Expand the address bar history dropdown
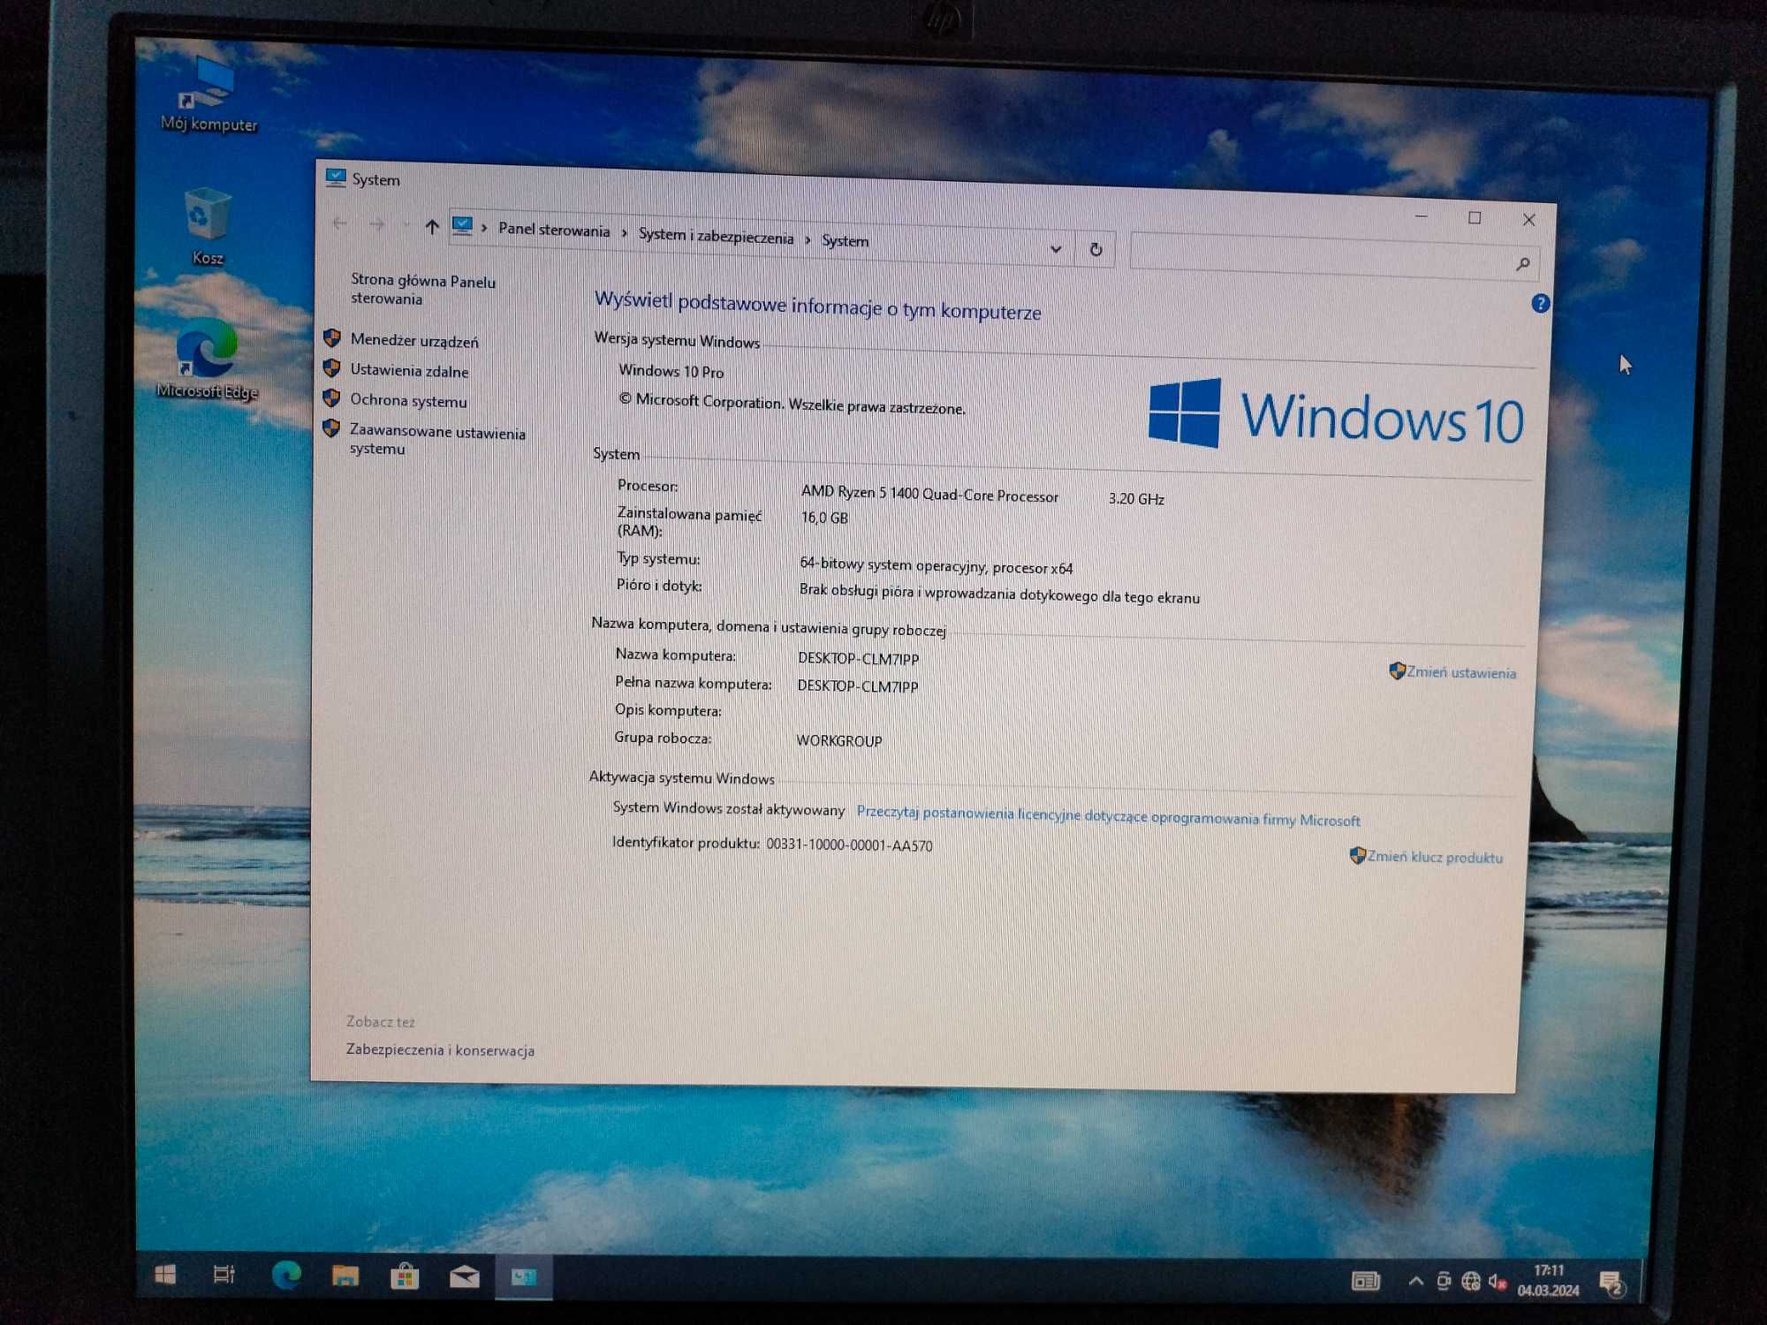The image size is (1767, 1325). click(1056, 249)
